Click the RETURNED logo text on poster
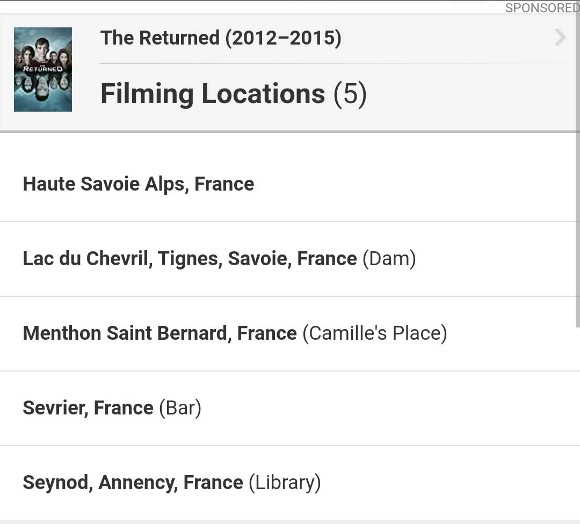Viewport: 580px width, 524px height. tap(43, 69)
